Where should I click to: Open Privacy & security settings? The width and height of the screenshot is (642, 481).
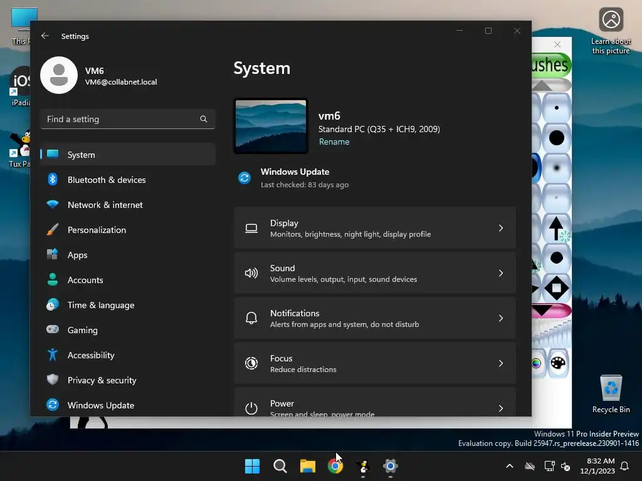pos(128,380)
